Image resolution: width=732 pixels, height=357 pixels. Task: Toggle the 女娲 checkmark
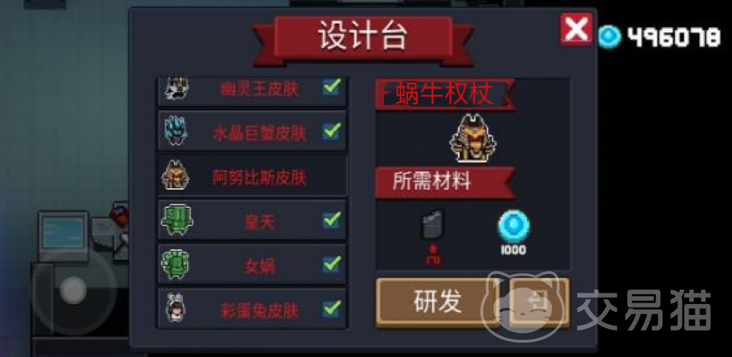(332, 264)
